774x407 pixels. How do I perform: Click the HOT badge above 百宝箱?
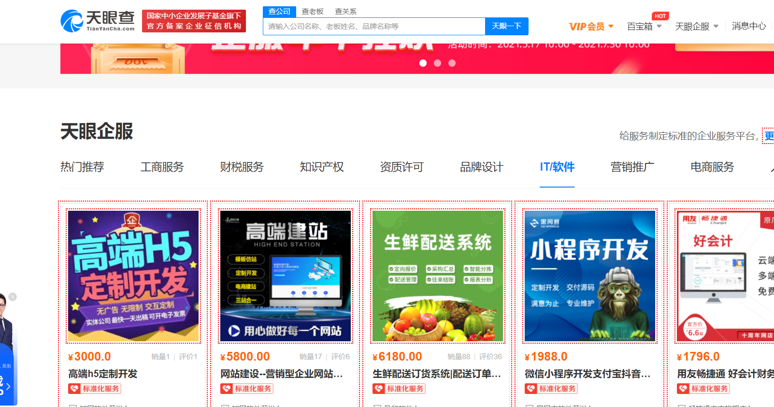click(660, 16)
